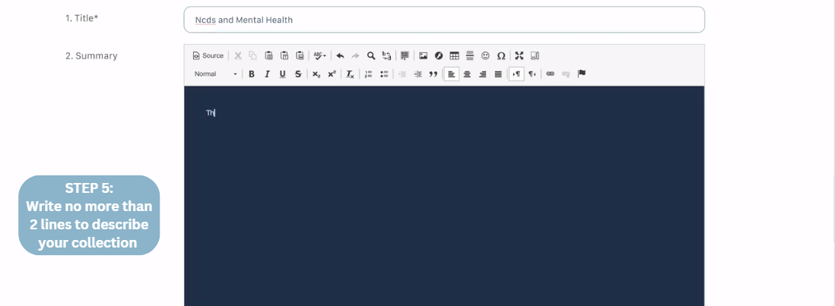Insert an image using the Image icon
Screen dimensions: 835x306
[423, 55]
